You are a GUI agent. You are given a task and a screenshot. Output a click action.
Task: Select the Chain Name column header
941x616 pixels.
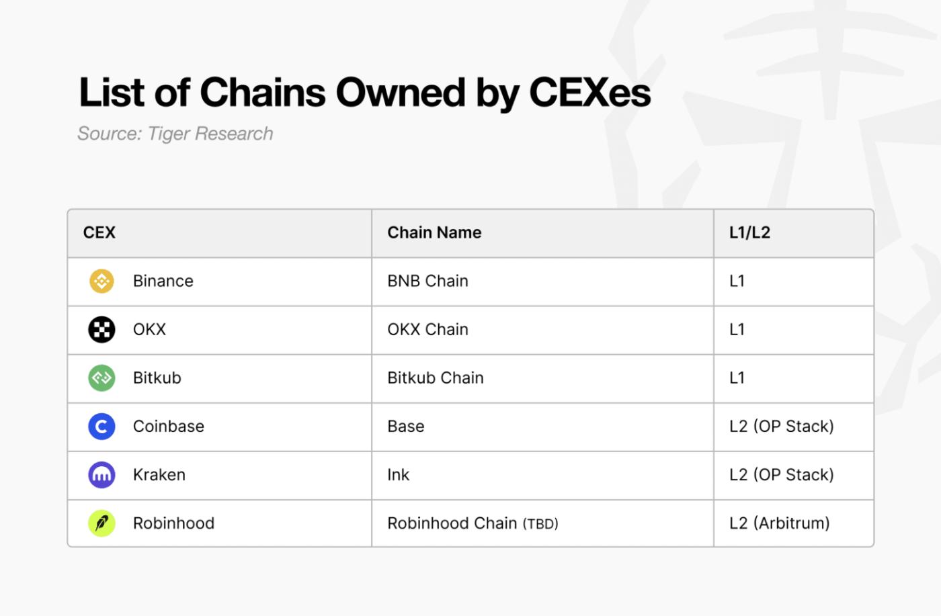[542, 233]
